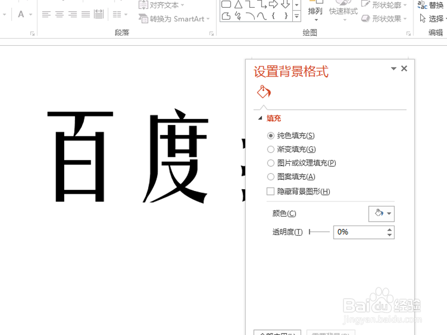This screenshot has width=447, height=335.
Task: Insert the down arrow shape
Action: [x=286, y=4]
